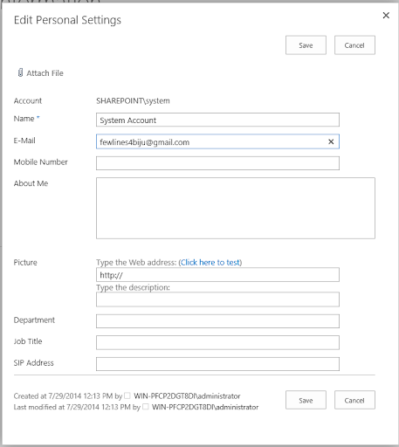
Task: Click the Attach File paperclip icon
Action: tap(20, 72)
